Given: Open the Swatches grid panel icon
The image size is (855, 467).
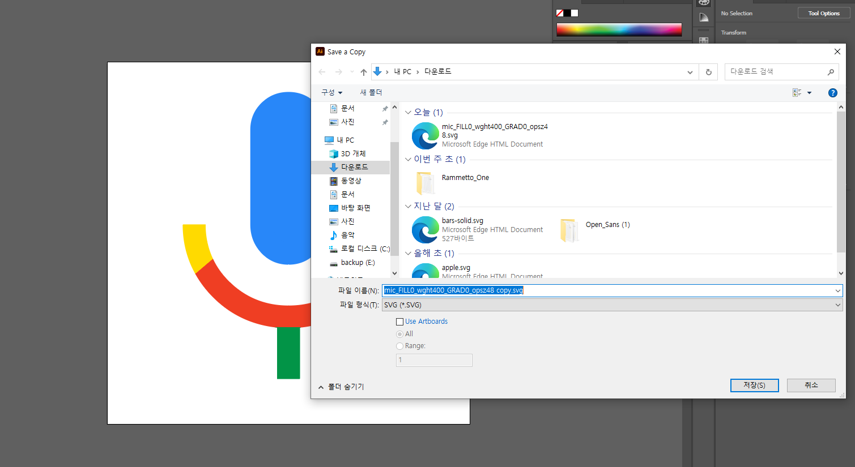Looking at the screenshot, I should tap(704, 41).
